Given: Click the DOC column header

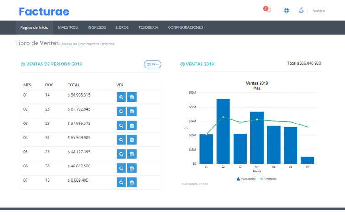Looking at the screenshot, I should click(x=49, y=85).
